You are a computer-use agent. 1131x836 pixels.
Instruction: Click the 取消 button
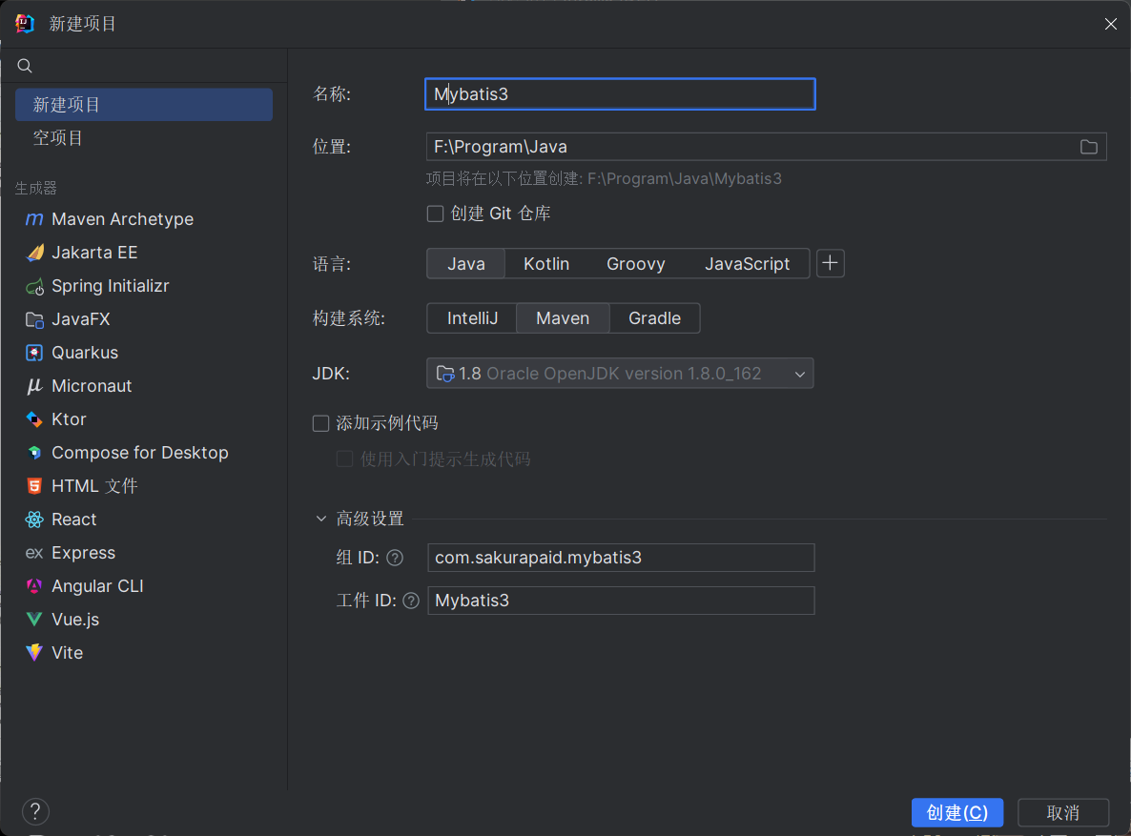pos(1063,813)
